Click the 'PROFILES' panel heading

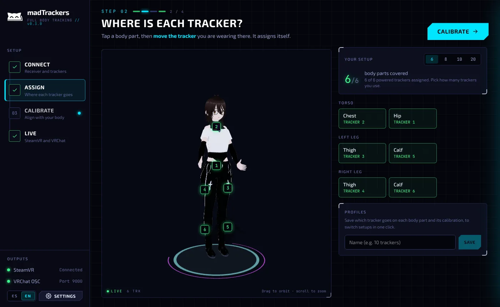point(355,212)
